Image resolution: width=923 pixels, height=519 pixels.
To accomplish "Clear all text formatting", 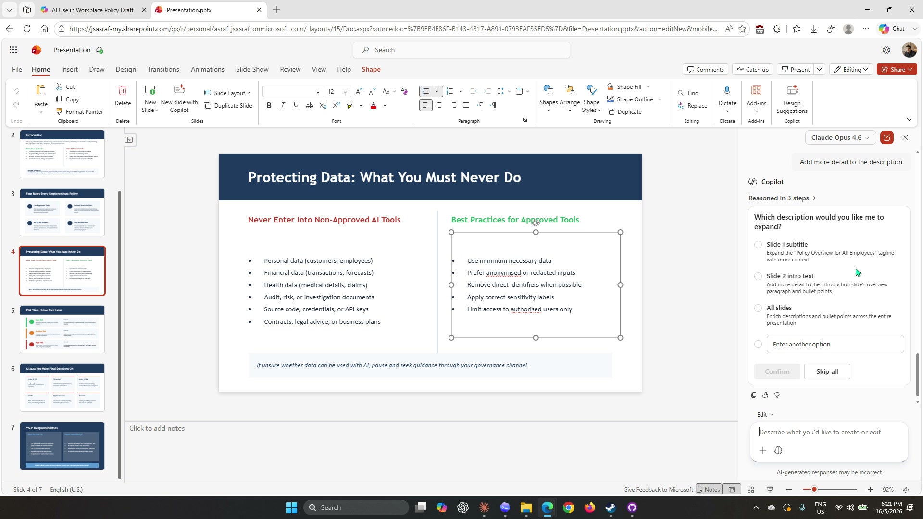I will click(404, 91).
